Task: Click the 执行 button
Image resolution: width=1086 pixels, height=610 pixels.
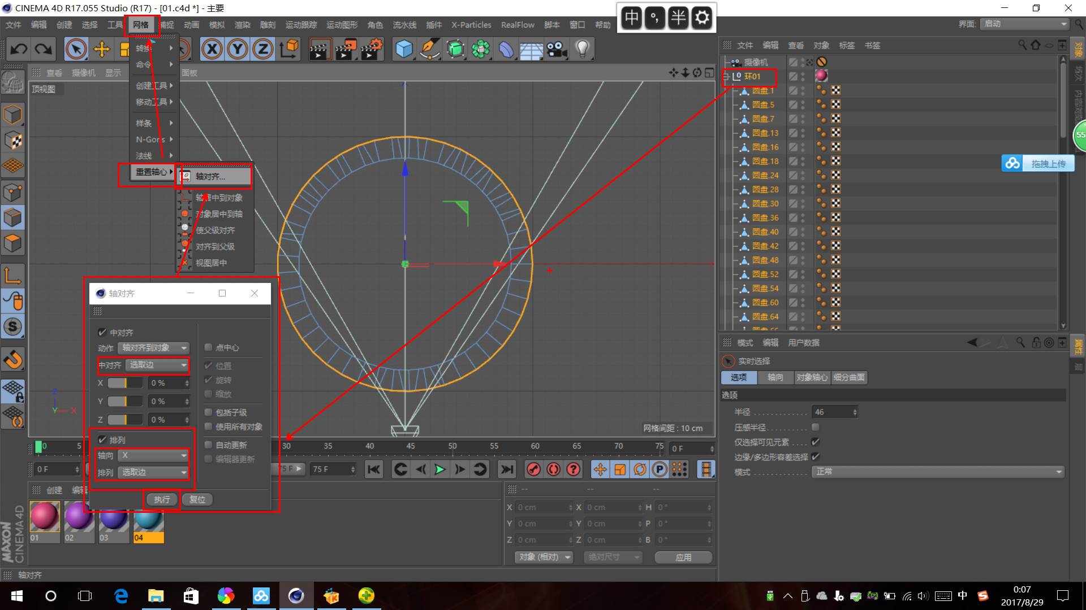Action: (x=162, y=499)
